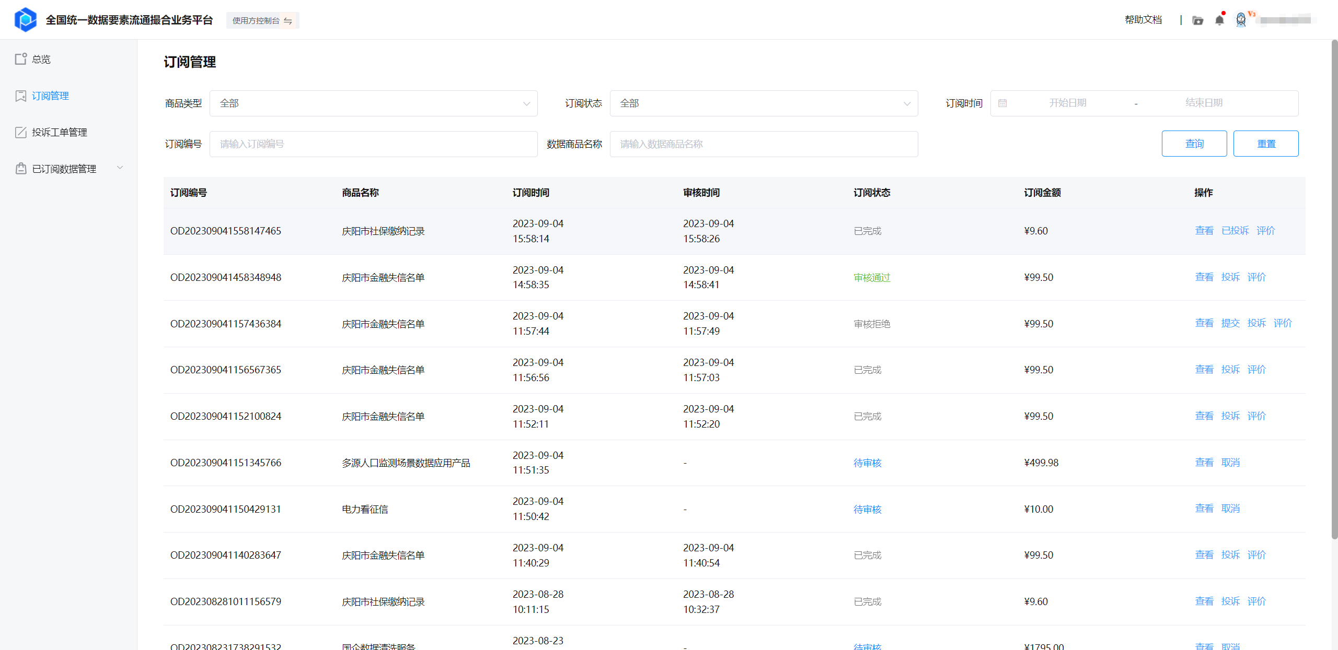
Task: Click the 订阅管理 bookmark icon
Action: click(21, 96)
